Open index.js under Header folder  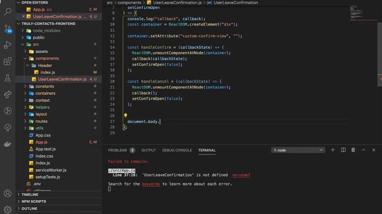pos(58,73)
